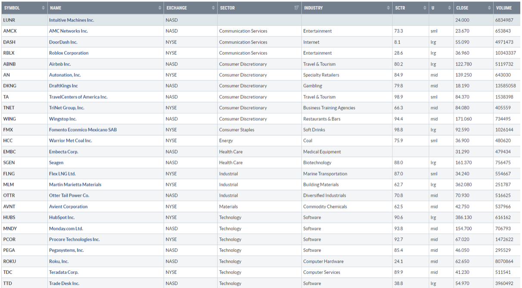The height and width of the screenshot is (288, 522).
Task: Click Otter Tail Power Co. link
Action: (x=69, y=195)
